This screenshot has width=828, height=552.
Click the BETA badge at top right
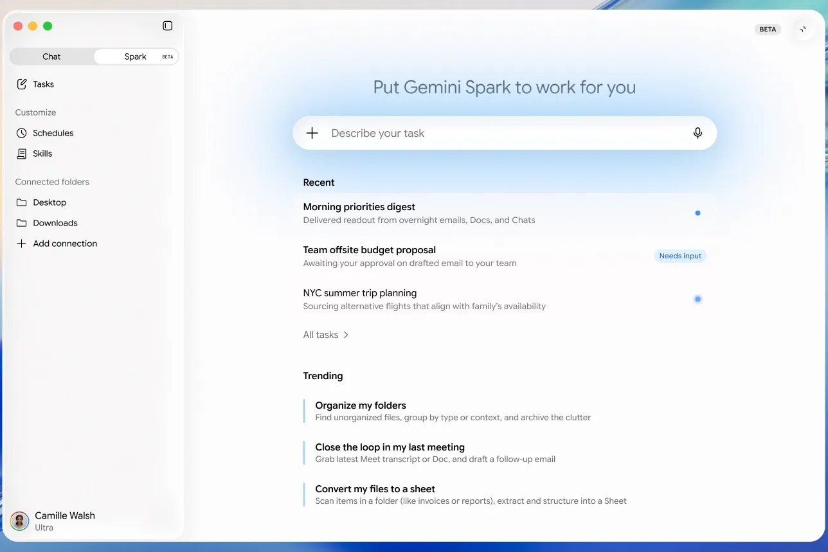pos(768,29)
